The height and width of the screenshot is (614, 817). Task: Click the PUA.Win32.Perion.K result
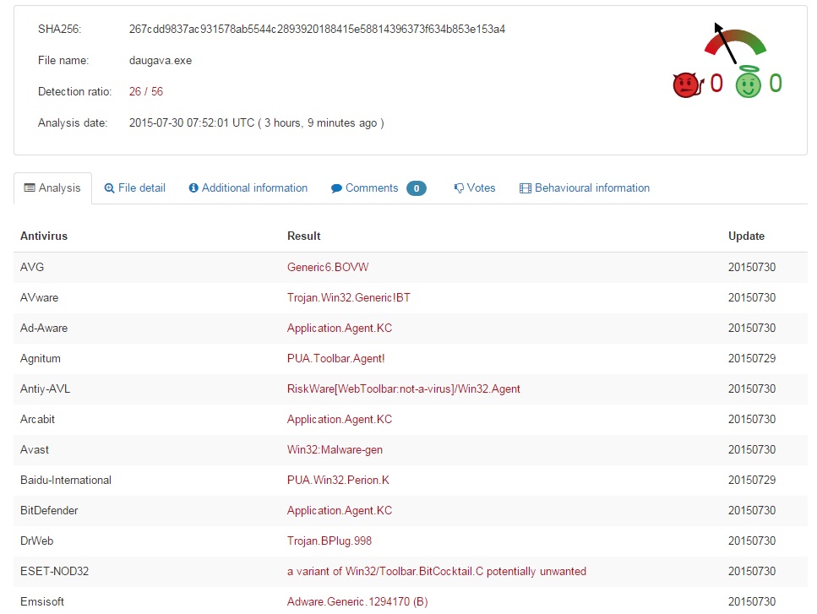338,481
